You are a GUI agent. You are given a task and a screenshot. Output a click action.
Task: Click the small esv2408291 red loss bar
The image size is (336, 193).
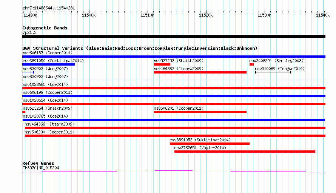point(251,64)
